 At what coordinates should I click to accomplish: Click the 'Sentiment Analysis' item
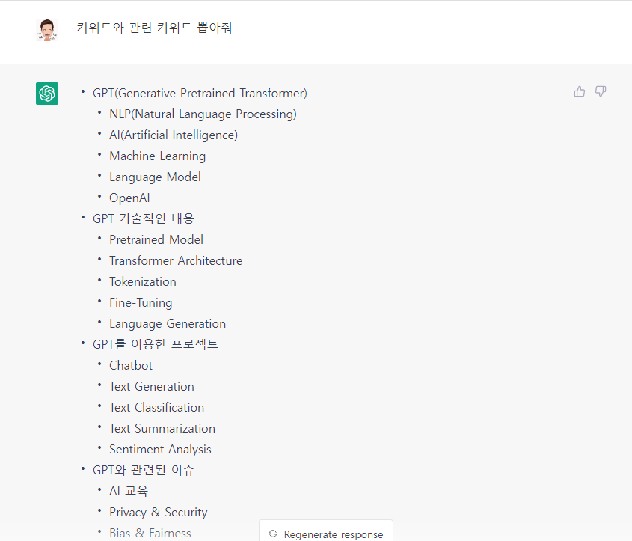(x=160, y=450)
